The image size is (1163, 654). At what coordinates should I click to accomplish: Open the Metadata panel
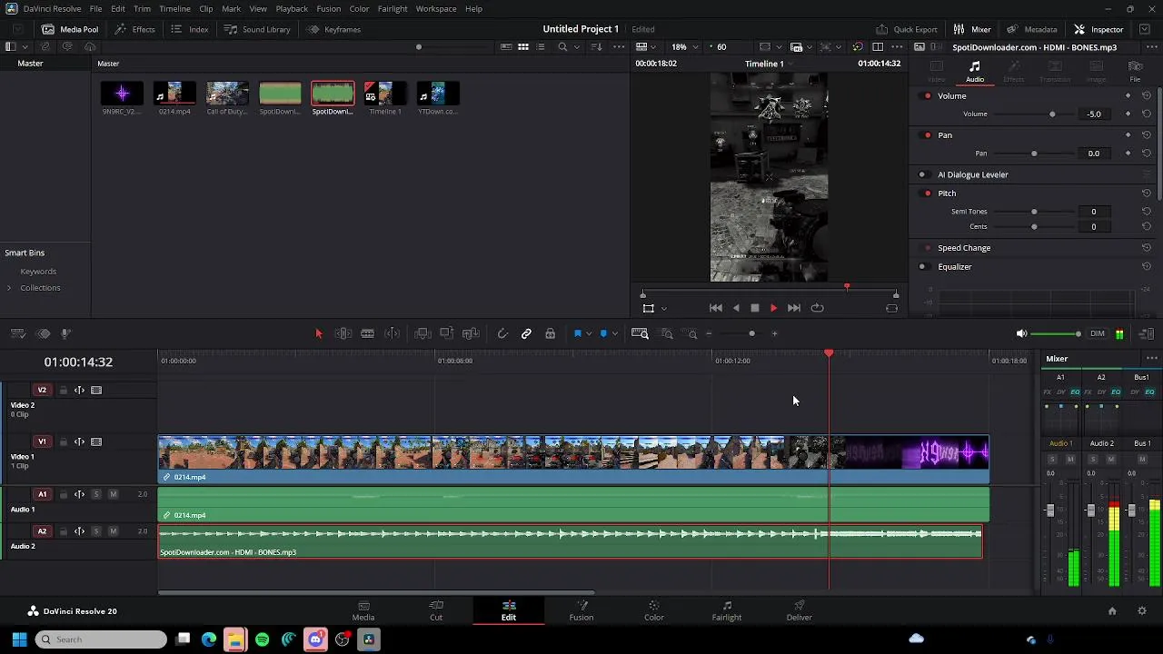pos(1031,29)
